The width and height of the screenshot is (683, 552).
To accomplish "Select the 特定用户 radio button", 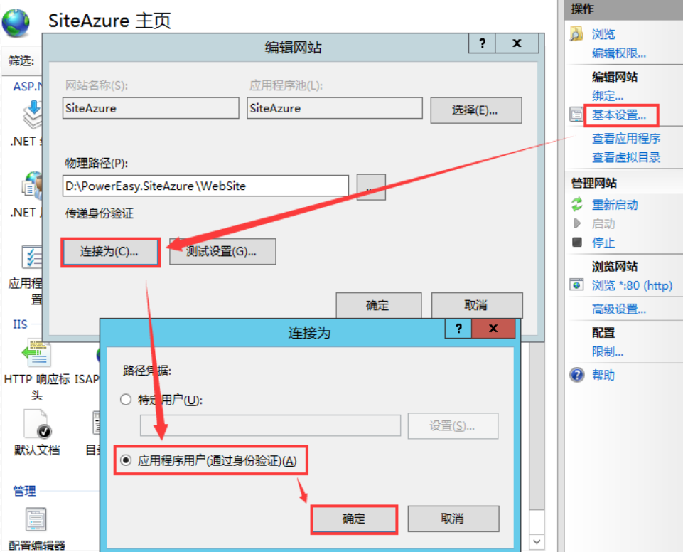I will (126, 400).
